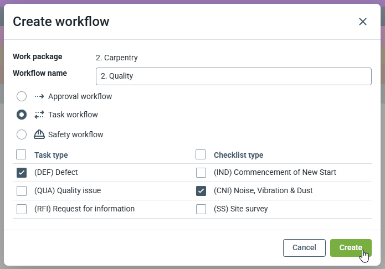Click the Task workflow two-way arrows icon
Image resolution: width=385 pixels, height=269 pixels.
39,115
